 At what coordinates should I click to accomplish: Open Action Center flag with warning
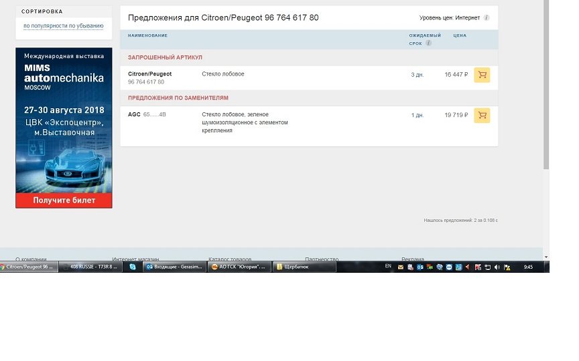[507, 267]
